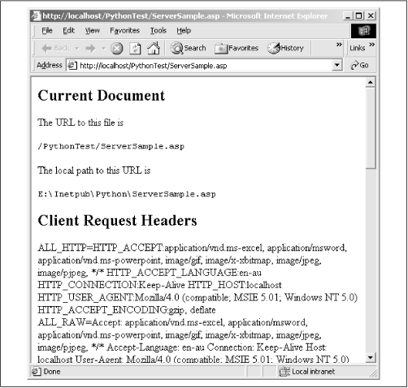This screenshot has height=388, width=408.
Task: Click the 'E:\Inetpub\Python\ServerSample.asp' path text
Action: [x=127, y=194]
